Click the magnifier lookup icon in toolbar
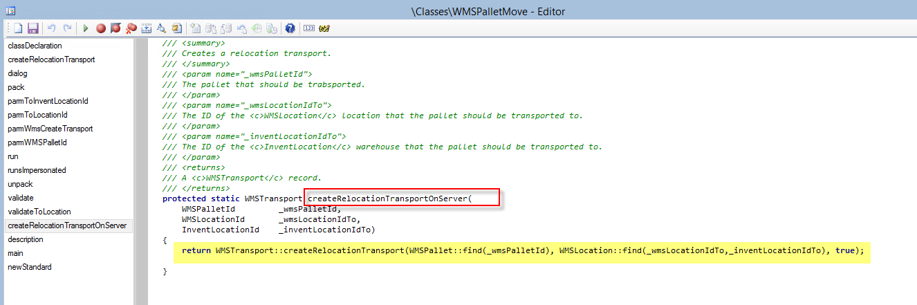This screenshot has height=305, width=917. [x=161, y=28]
